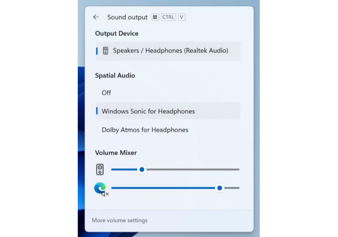Adjust the Microsoft Edge volume slider
The height and width of the screenshot is (237, 338).
175,188
